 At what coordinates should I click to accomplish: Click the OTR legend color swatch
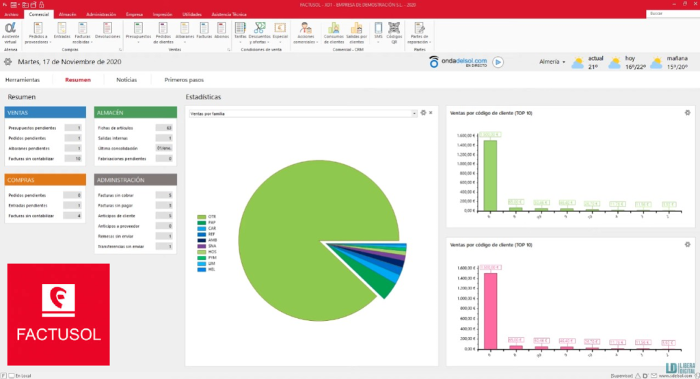(202, 215)
